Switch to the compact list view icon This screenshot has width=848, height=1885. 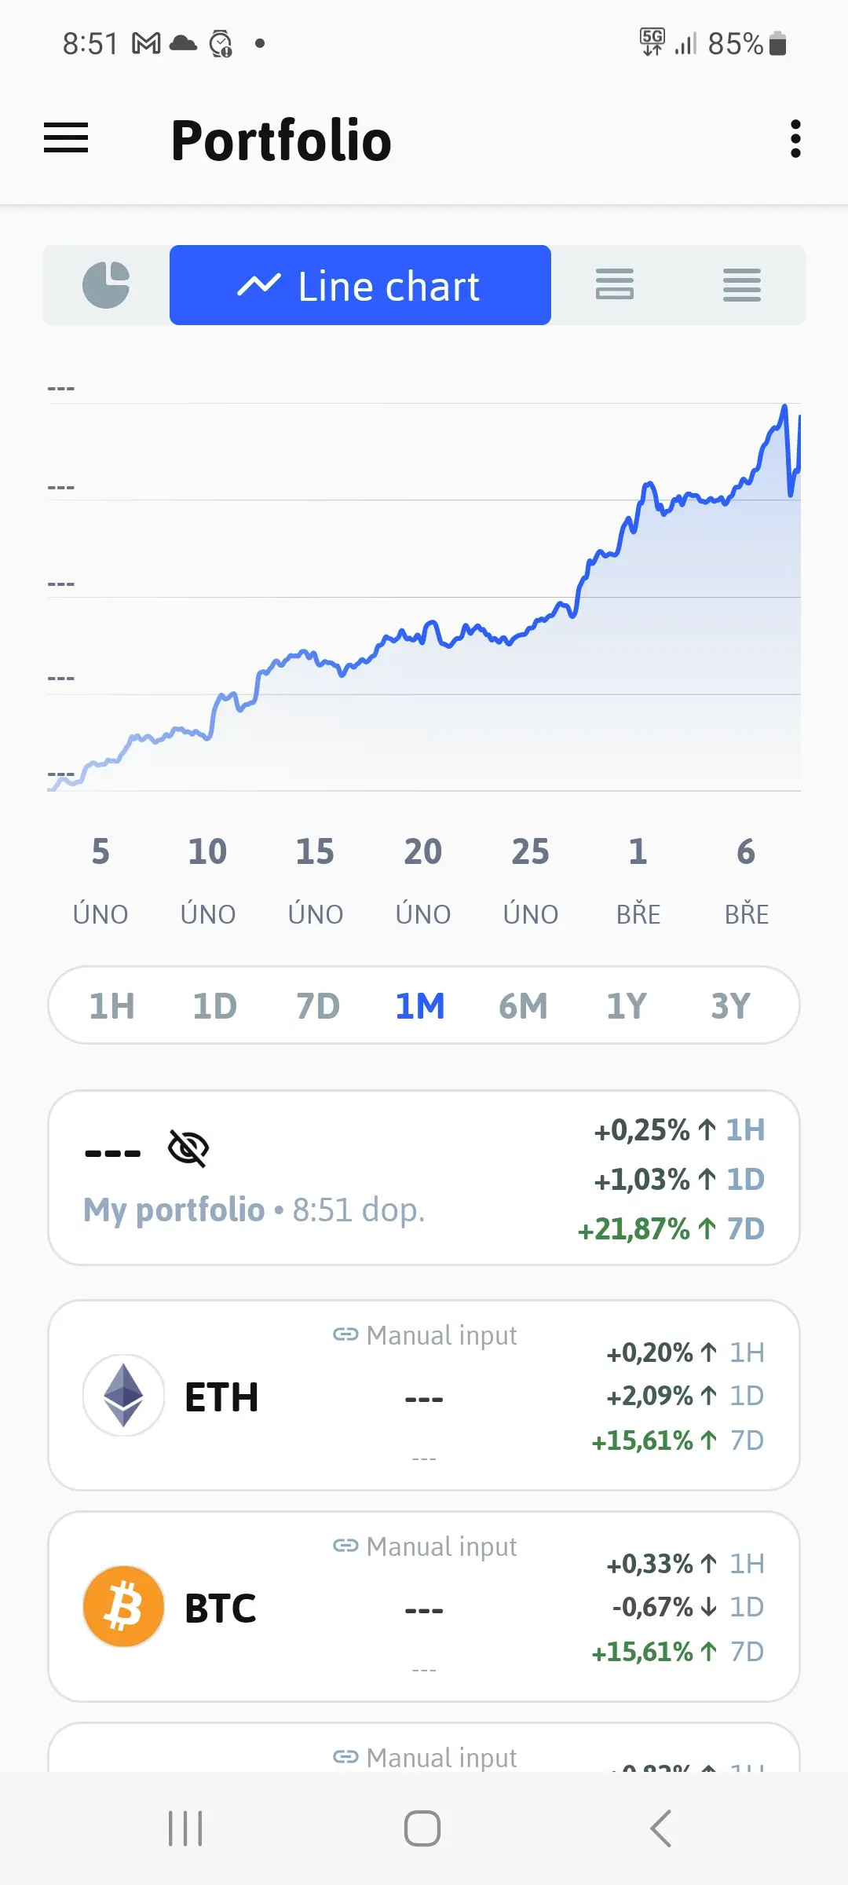click(x=615, y=284)
